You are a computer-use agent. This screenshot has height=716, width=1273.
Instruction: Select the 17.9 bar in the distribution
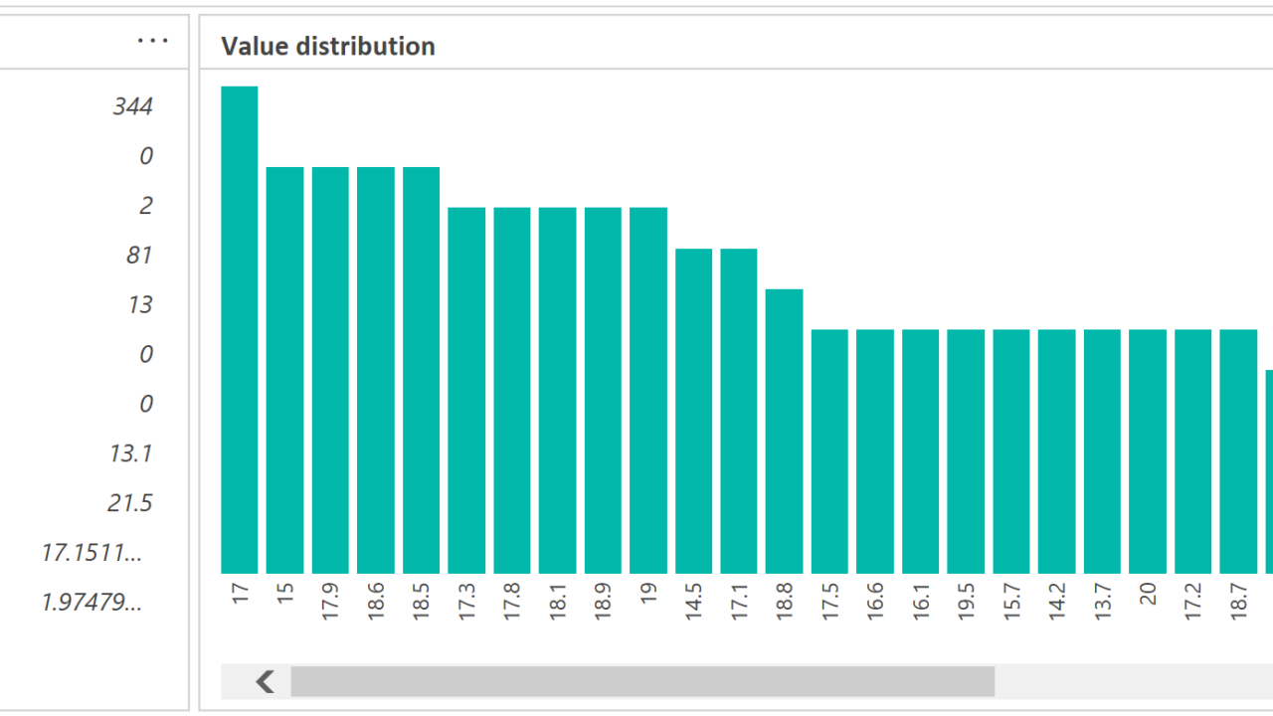click(x=330, y=370)
